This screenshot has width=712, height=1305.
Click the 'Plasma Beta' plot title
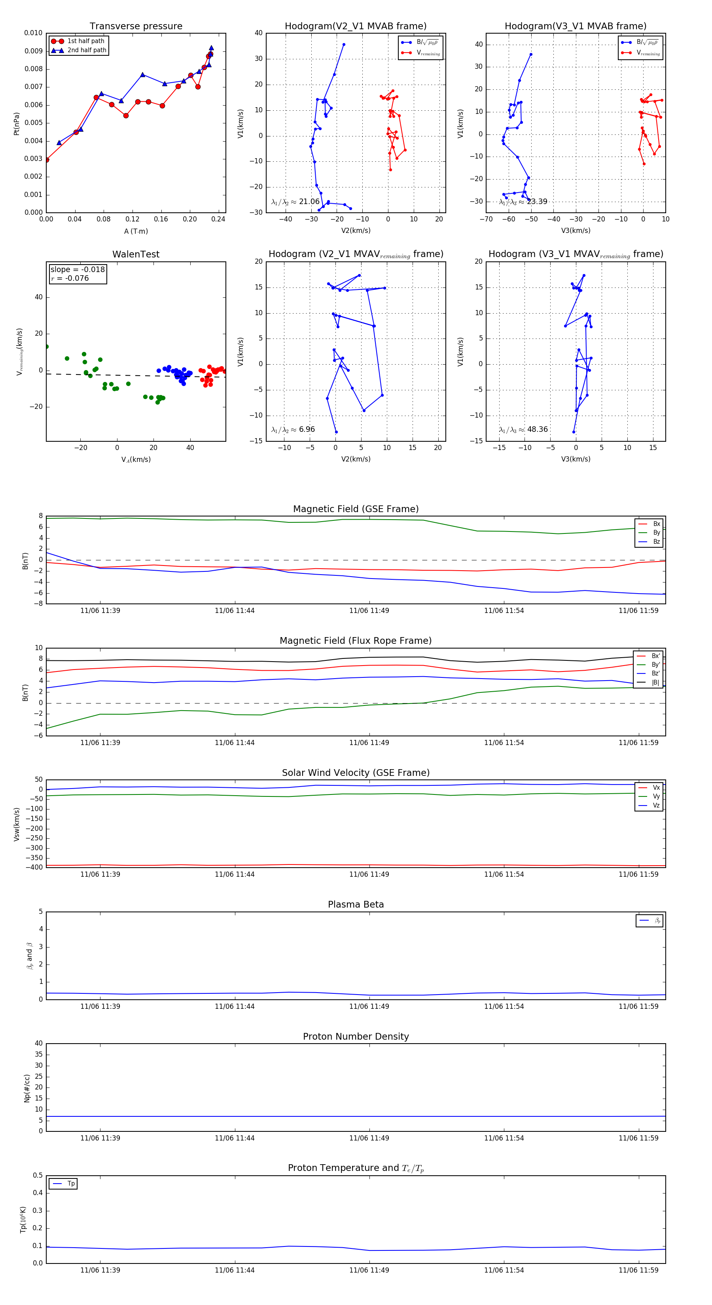click(356, 904)
